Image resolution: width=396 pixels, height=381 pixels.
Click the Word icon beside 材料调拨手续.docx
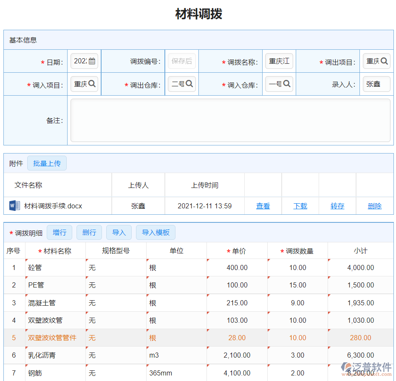(14, 206)
